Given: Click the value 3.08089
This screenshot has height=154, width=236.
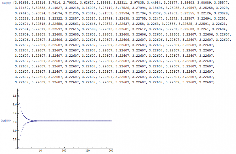Looking at the screenshot, I should 204,3.
